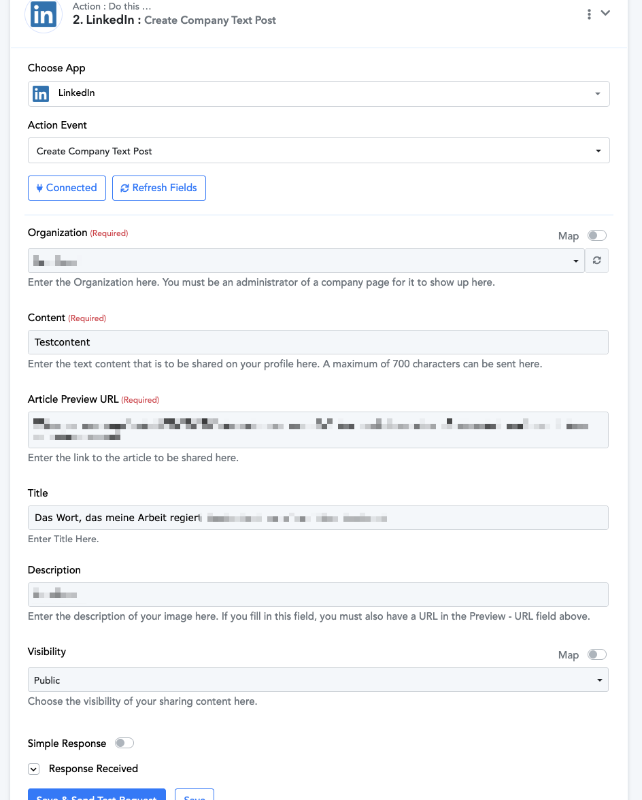Image resolution: width=642 pixels, height=800 pixels.
Task: Collapse the LinkedIn action step chevron
Action: click(x=605, y=13)
